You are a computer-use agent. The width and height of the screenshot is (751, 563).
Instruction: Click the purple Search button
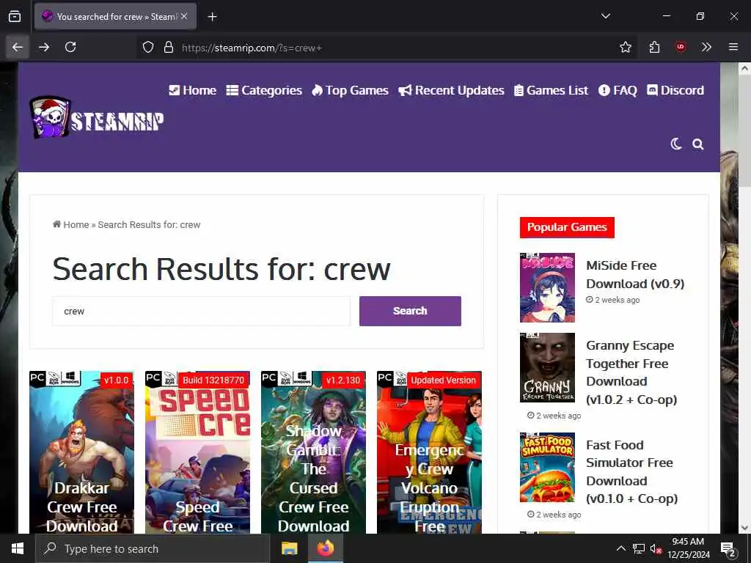pyautogui.click(x=410, y=311)
